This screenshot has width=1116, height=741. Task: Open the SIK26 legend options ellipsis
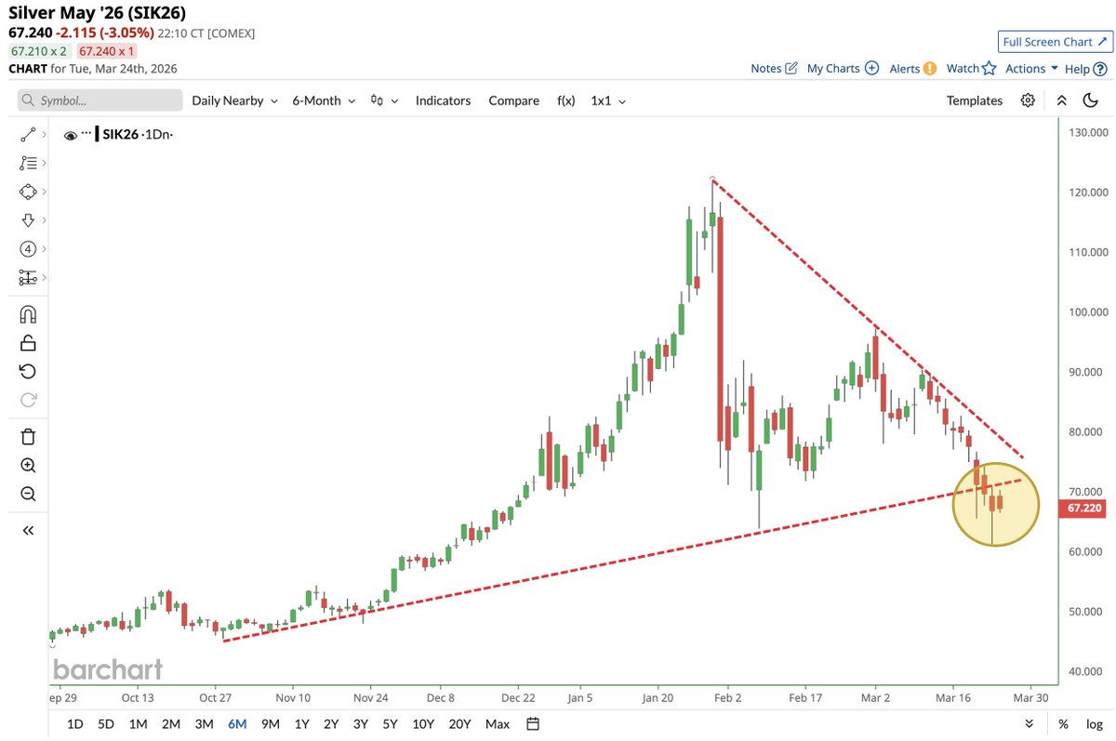coord(86,135)
